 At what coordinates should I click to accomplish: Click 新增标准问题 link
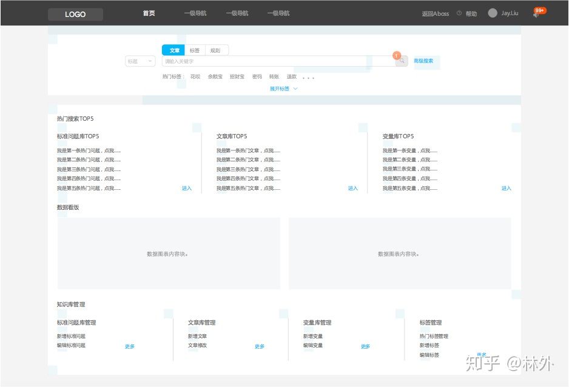[71, 336]
